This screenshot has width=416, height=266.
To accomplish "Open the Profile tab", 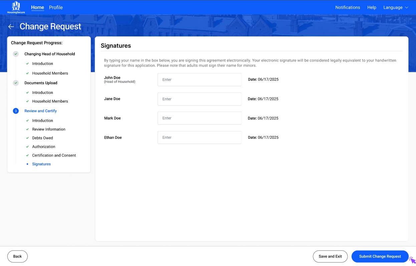I will point(56,7).
